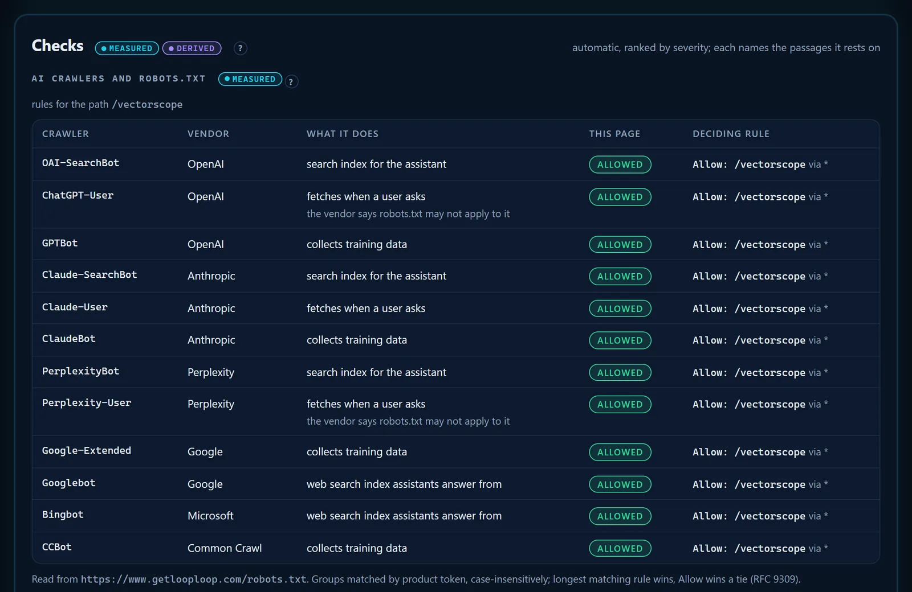This screenshot has height=592, width=912.
Task: Click the ALLOWED badge for OAI-SearchBot
Action: (x=620, y=165)
